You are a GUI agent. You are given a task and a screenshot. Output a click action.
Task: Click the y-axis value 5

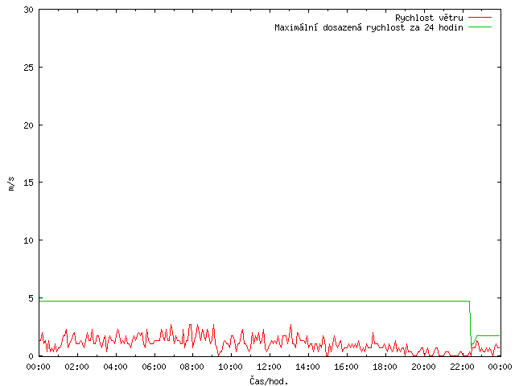[x=31, y=298]
